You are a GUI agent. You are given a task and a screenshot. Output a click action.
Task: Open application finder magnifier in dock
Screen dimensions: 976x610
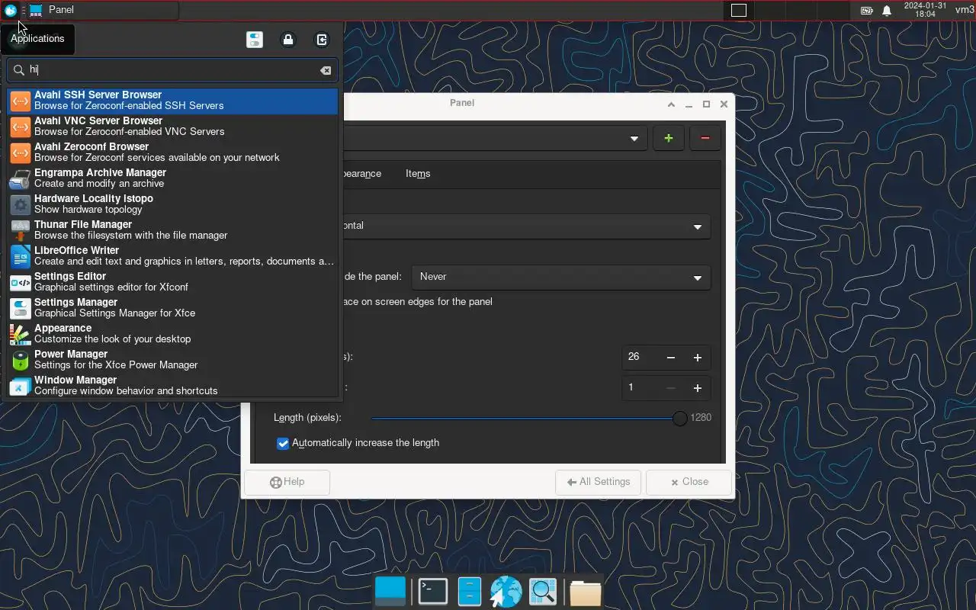(x=543, y=592)
